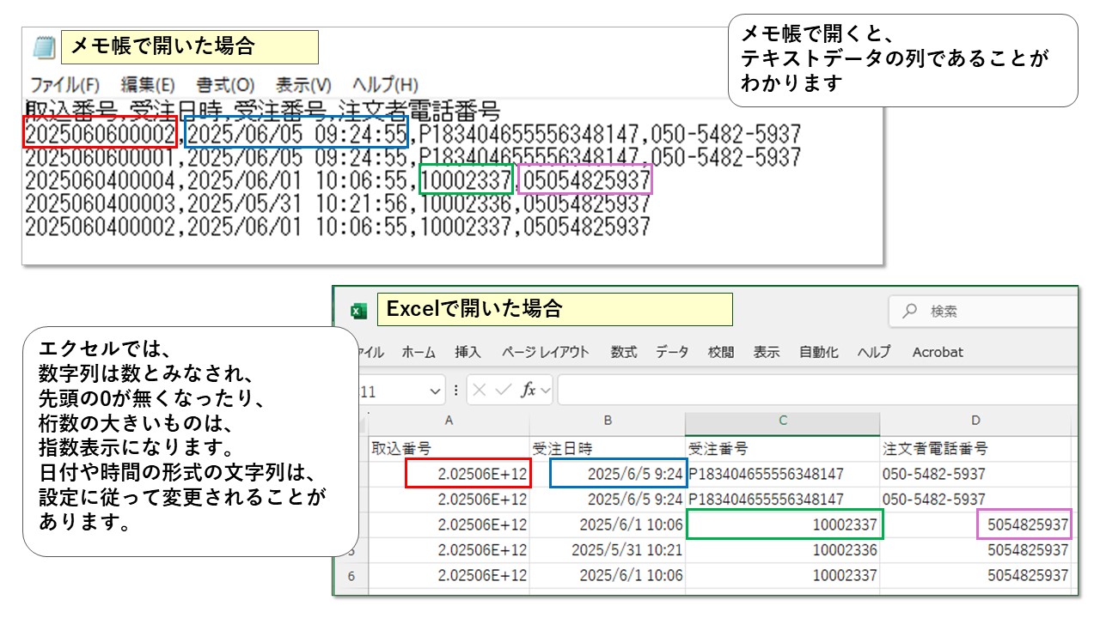This screenshot has width=1100, height=618.
Task: Select the 自動化 ribbon tab
Action: 818,352
